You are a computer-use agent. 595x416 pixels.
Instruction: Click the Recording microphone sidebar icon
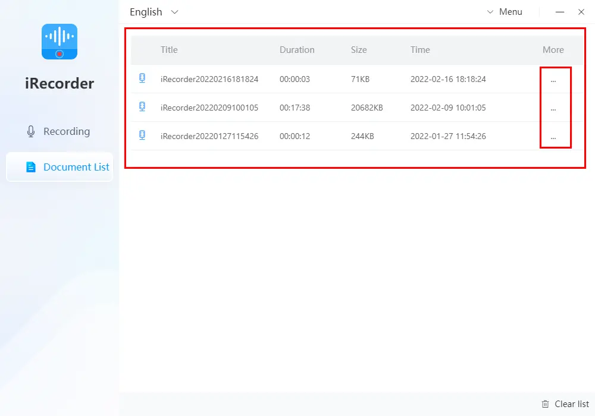[x=31, y=131]
